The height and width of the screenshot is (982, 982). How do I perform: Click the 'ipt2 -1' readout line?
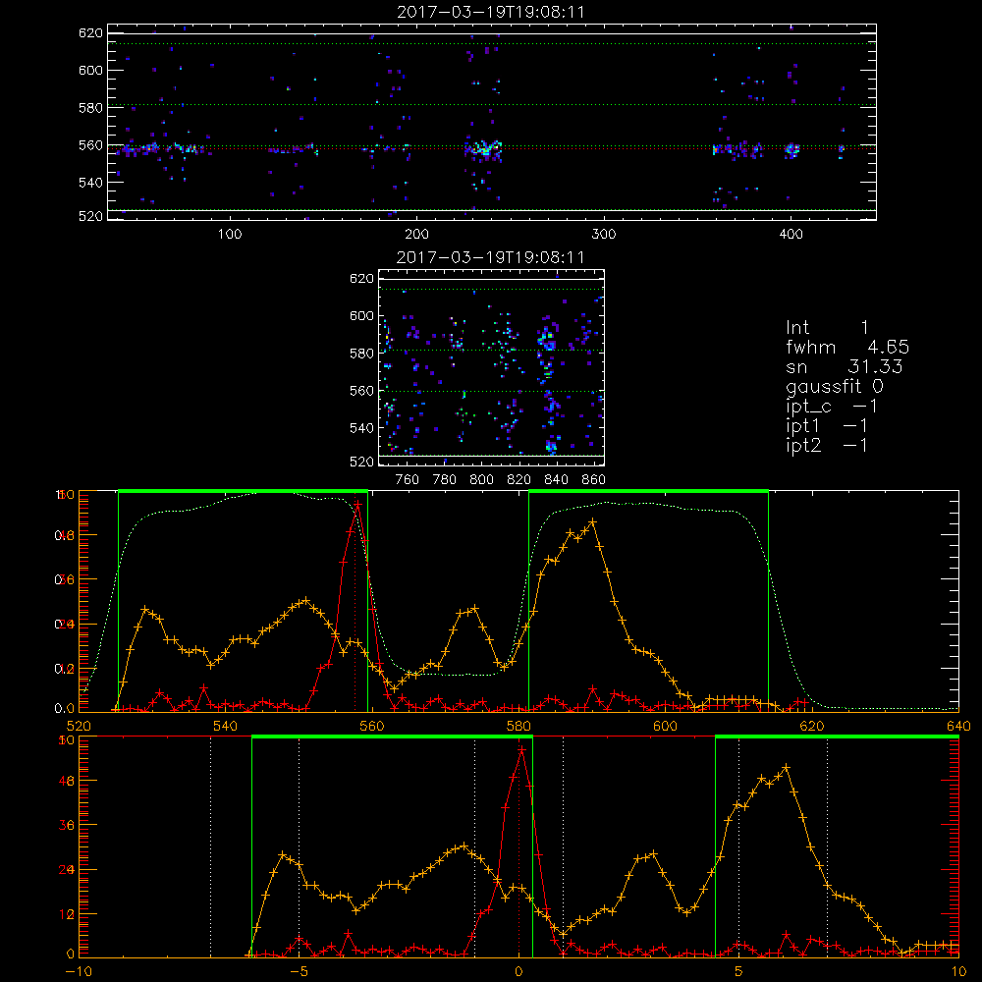click(x=827, y=445)
